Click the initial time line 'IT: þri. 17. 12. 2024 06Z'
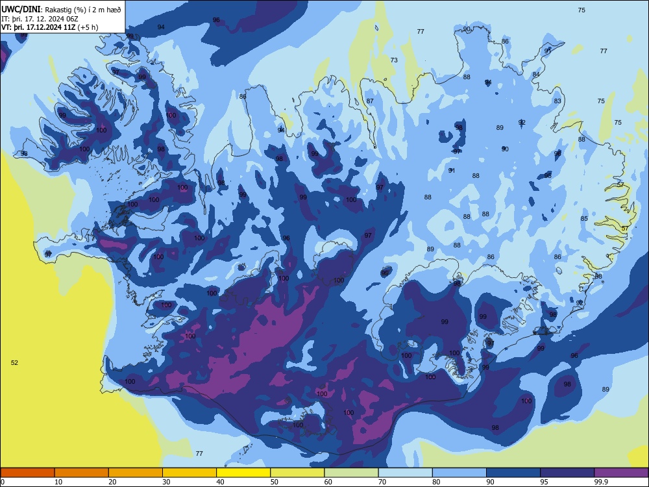649x487 pixels. pos(40,19)
